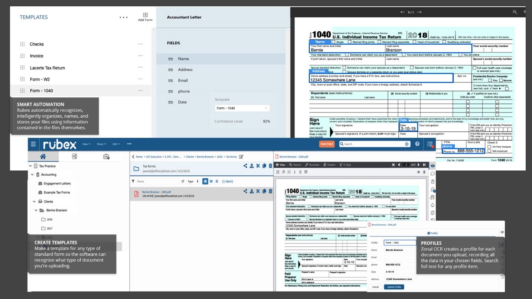Viewport: 532px width, 299px height.
Task: Click the Update Profile button
Action: [394, 287]
